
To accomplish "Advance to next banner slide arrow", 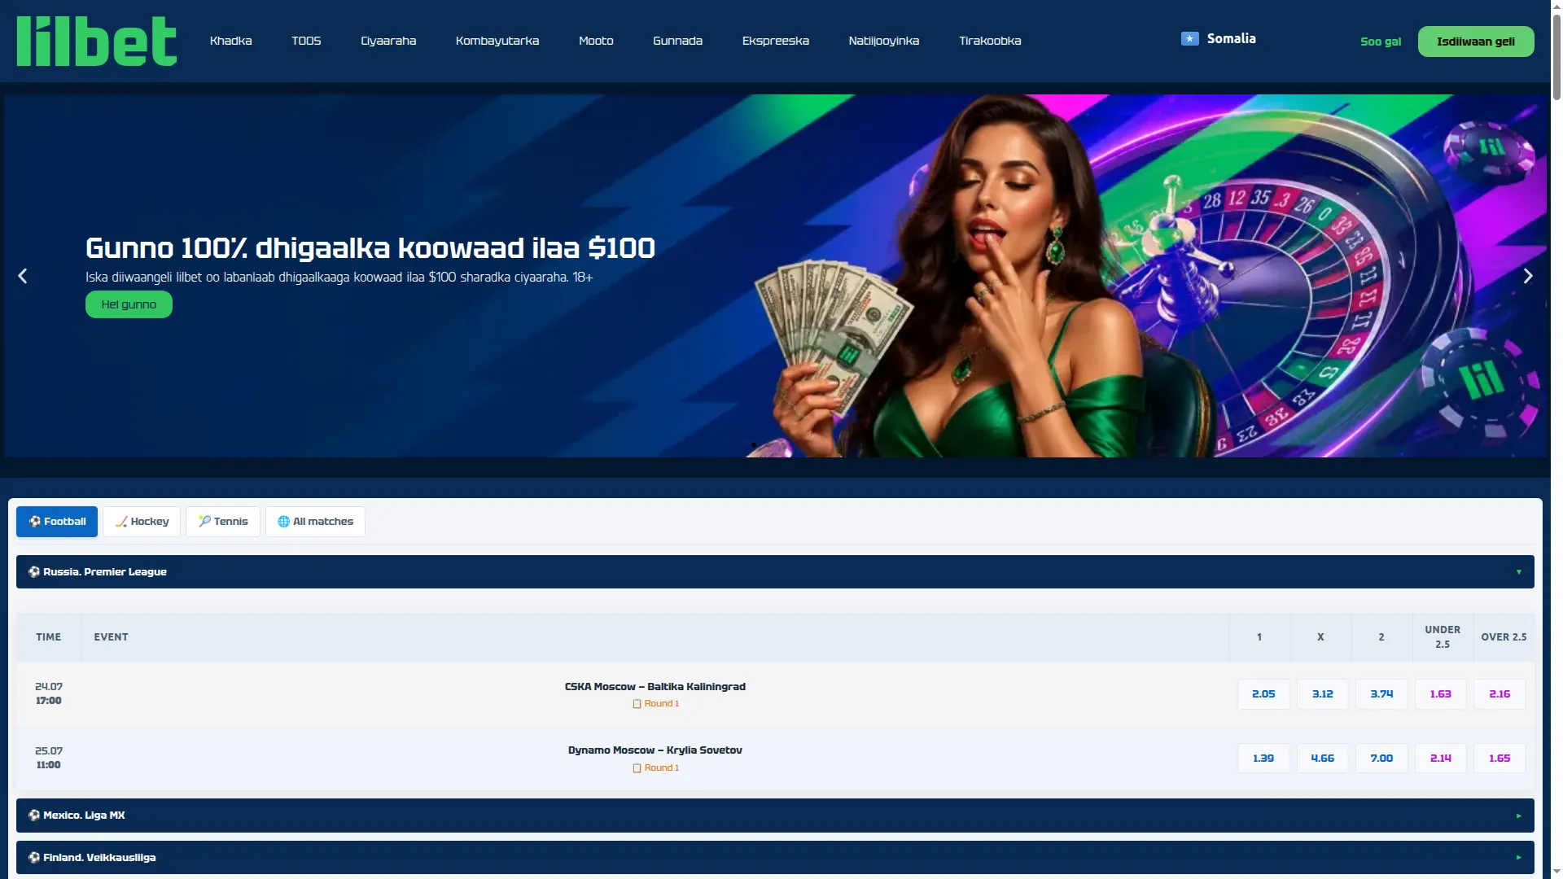I will pos(1528,276).
